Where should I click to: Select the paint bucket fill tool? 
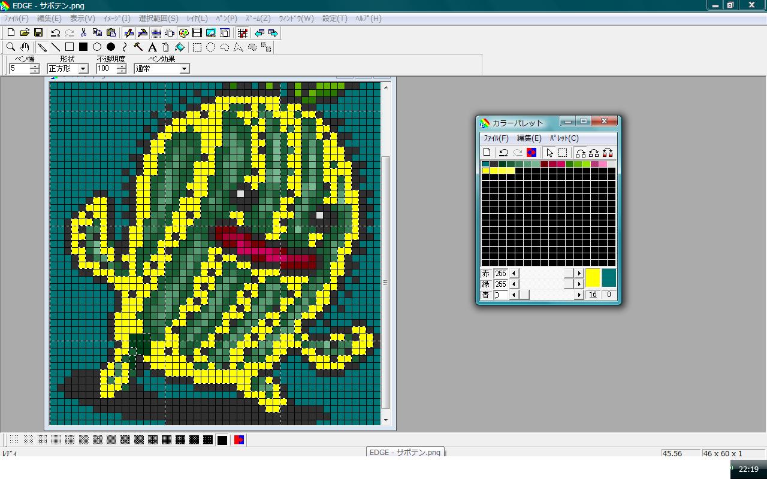coord(180,47)
